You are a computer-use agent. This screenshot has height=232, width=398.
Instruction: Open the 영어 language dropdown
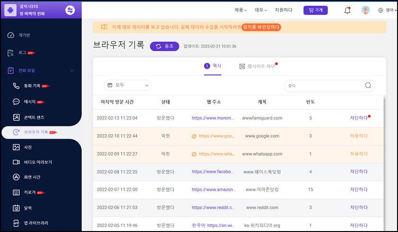[391, 10]
